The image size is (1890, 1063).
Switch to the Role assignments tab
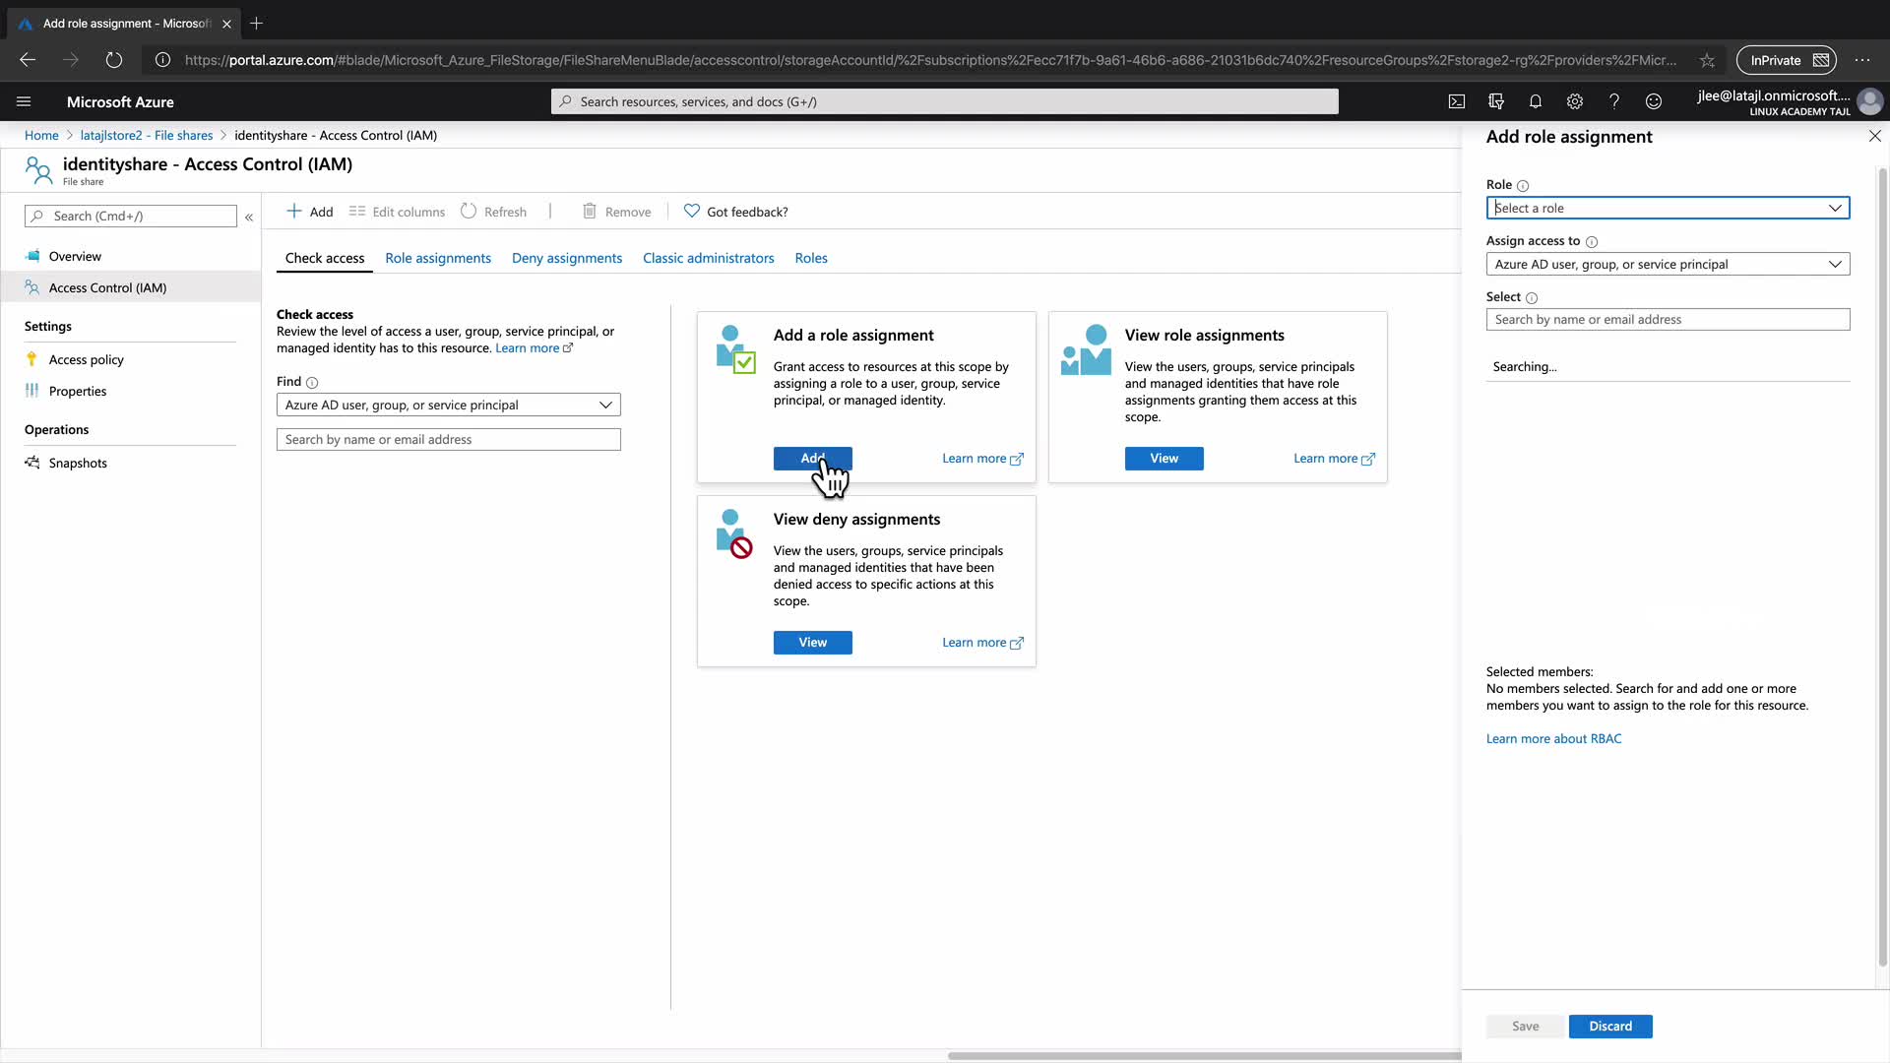click(x=438, y=258)
